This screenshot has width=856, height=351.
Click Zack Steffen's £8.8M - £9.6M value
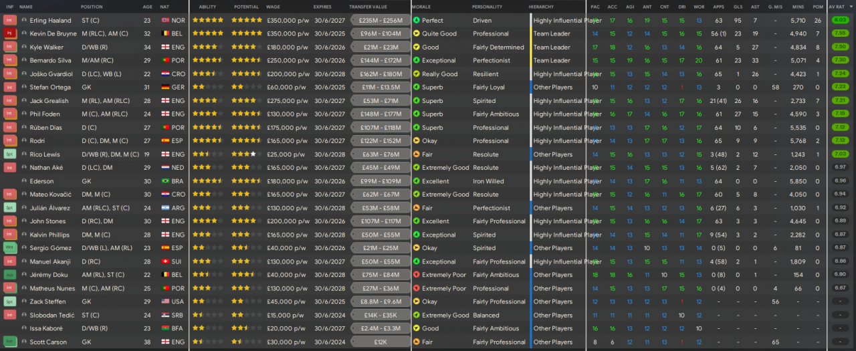coord(381,302)
